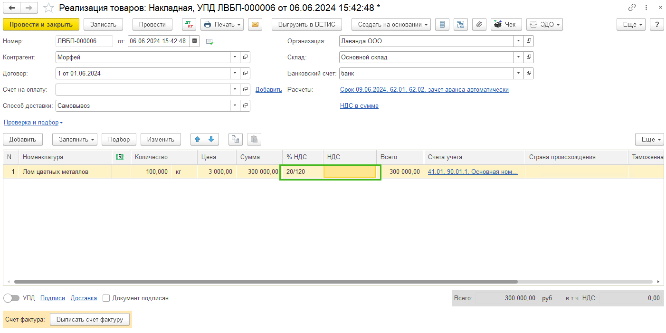
Task: Click Выписать счет-фактуру
Action: [x=90, y=320]
